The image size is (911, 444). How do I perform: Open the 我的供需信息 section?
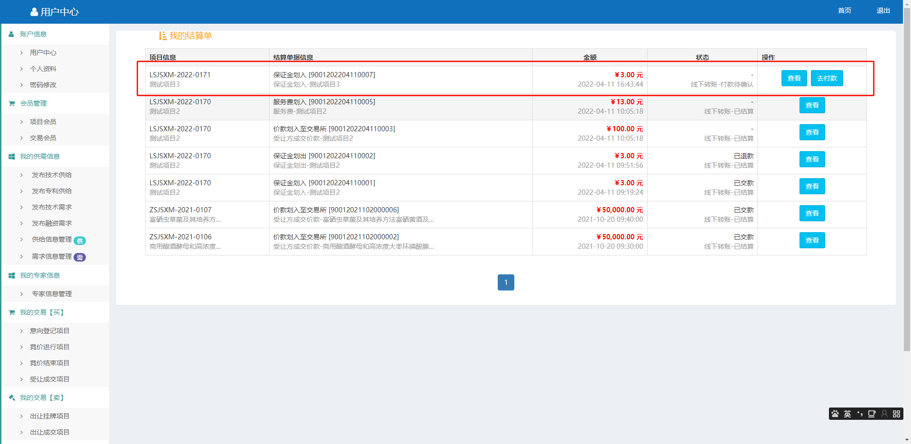click(x=40, y=156)
